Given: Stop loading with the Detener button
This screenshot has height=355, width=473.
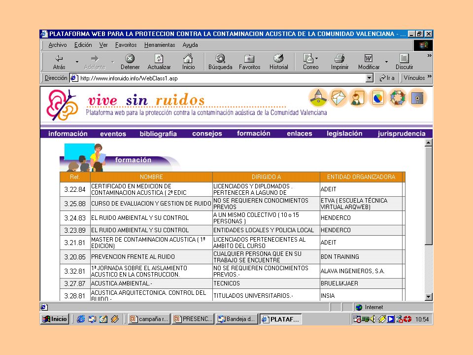Looking at the screenshot, I should tap(130, 62).
